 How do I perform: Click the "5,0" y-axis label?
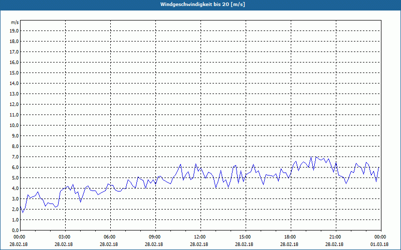click(15, 178)
